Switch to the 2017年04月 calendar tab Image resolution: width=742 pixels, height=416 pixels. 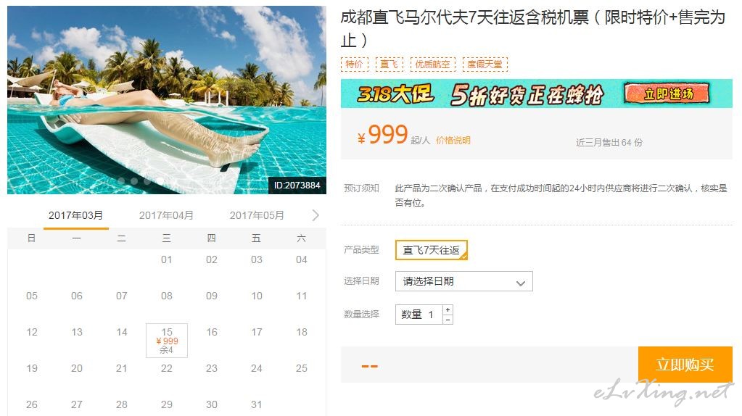point(166,215)
